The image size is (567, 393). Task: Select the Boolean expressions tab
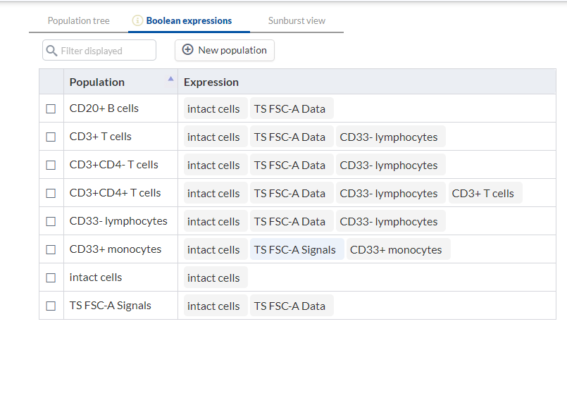(x=189, y=21)
